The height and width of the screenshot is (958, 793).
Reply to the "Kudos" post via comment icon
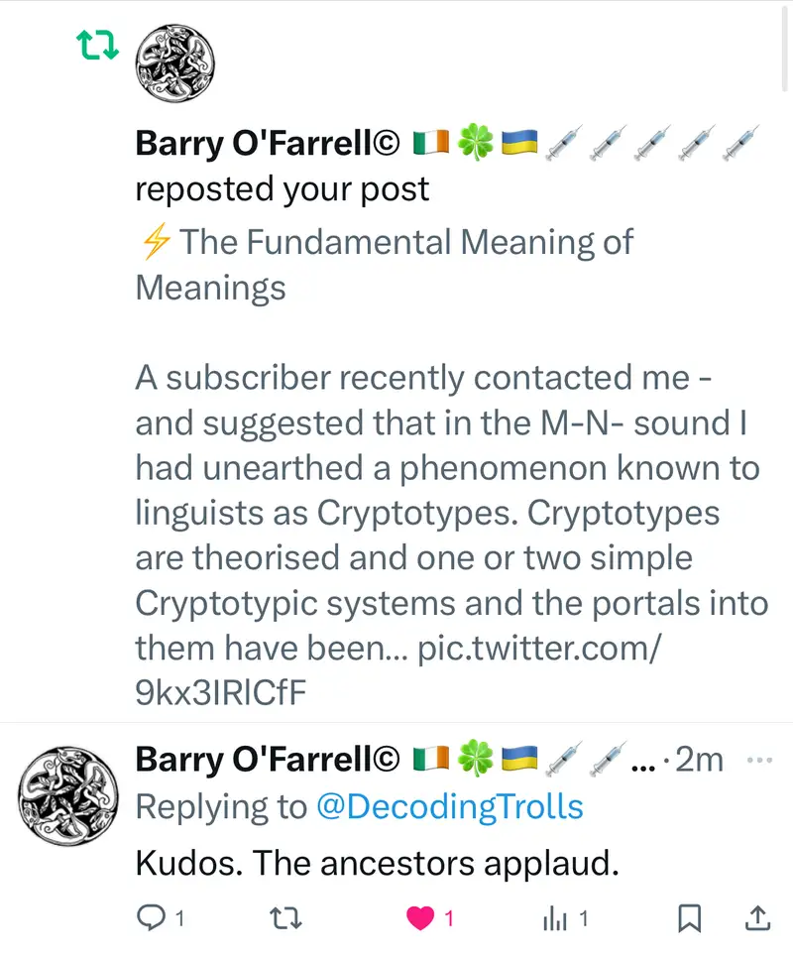151,919
